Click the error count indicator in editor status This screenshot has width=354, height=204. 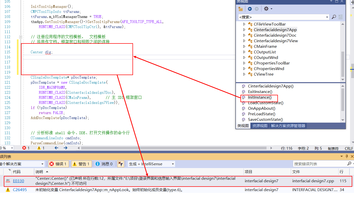pos(26,148)
